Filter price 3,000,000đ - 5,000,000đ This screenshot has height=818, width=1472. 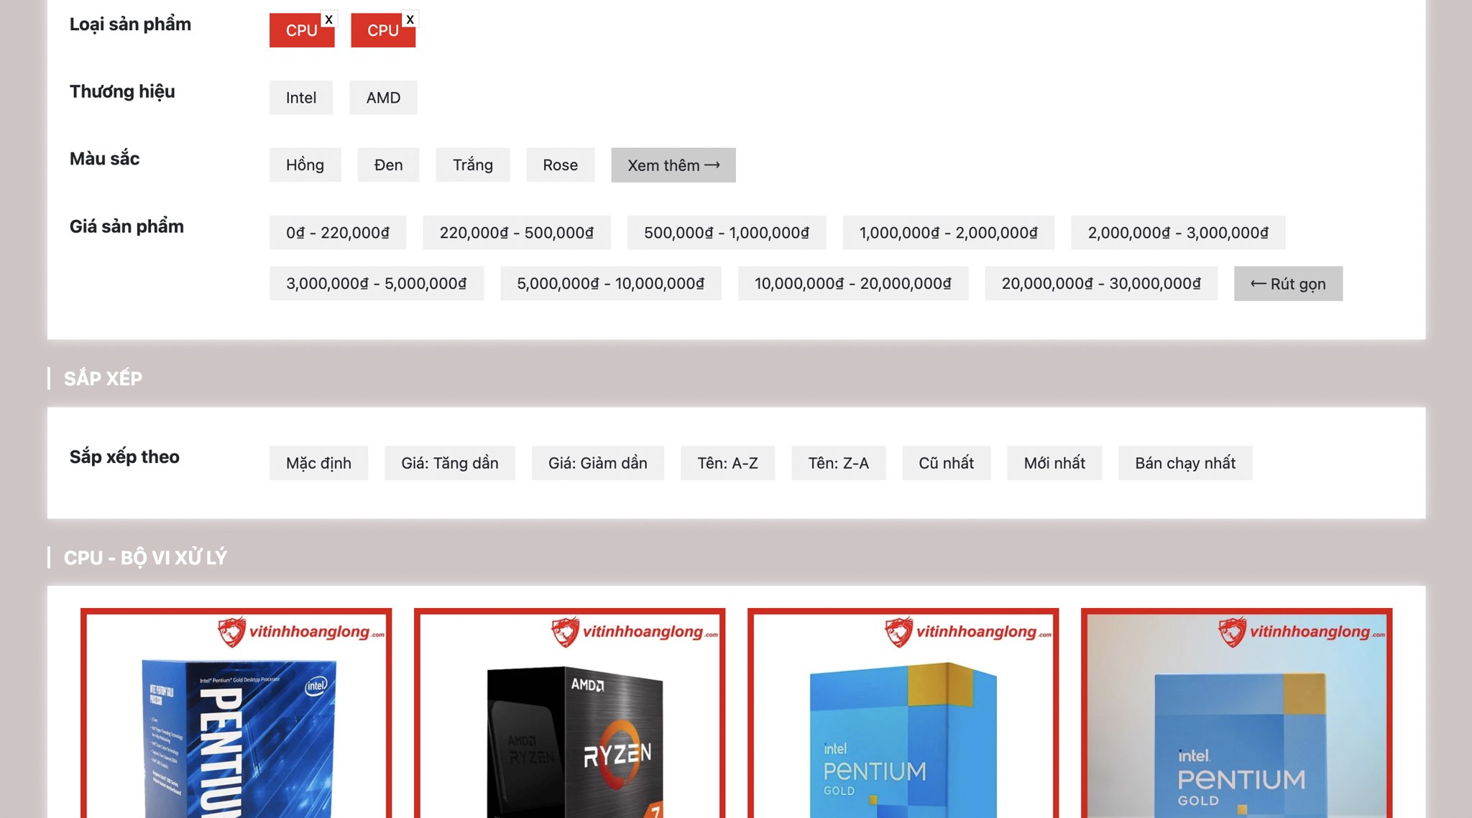pos(376,284)
